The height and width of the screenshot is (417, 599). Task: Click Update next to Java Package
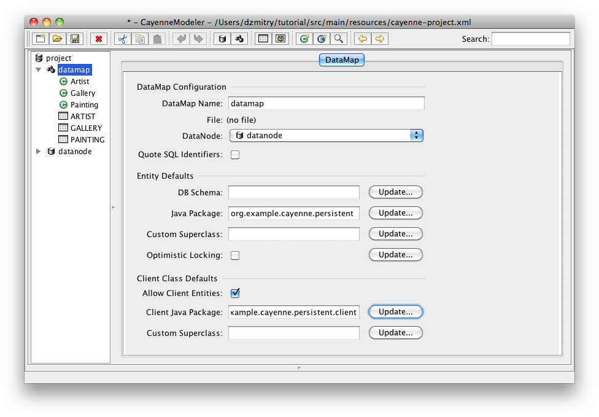point(395,213)
